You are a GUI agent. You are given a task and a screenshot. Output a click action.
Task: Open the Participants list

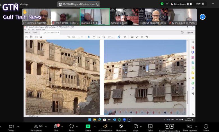coord(36,127)
